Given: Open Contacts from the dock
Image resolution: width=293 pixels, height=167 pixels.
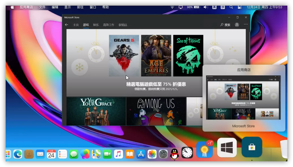Looking at the screenshot, I should point(29,154).
